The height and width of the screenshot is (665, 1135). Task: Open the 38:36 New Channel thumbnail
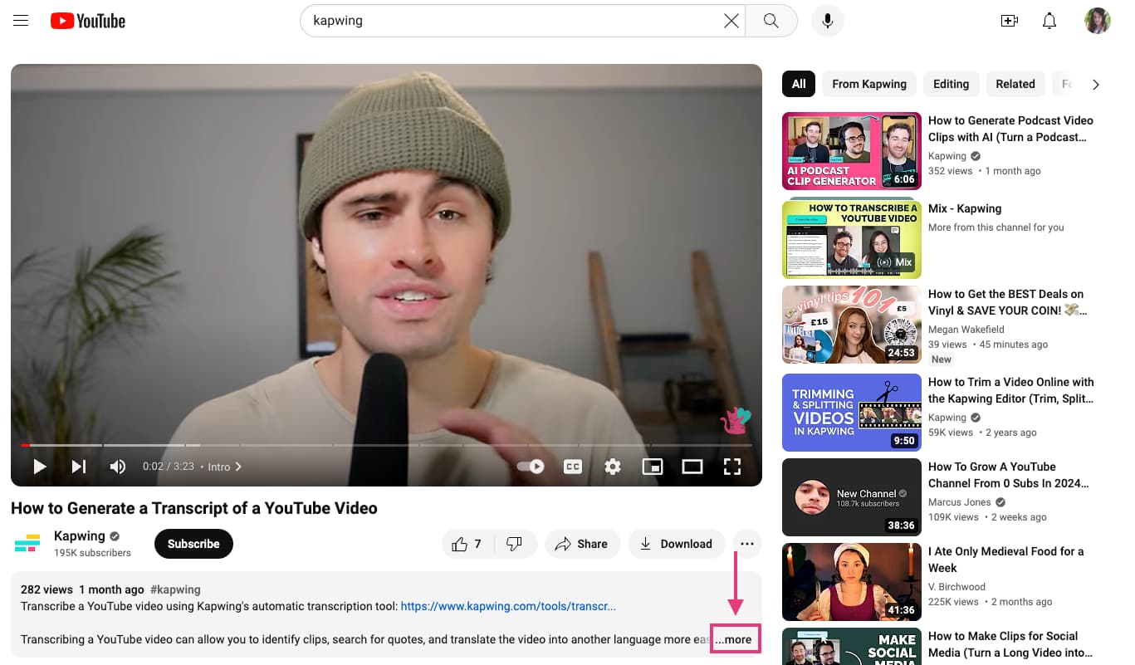852,497
